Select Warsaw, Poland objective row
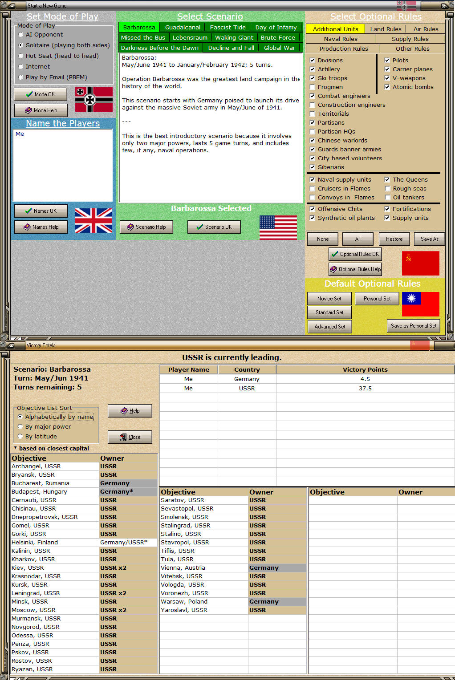This screenshot has height=681, width=455. 233,602
